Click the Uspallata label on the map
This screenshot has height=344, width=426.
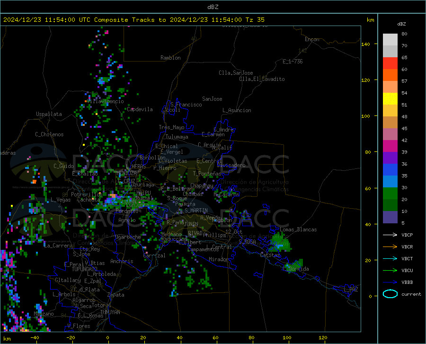pos(49,114)
